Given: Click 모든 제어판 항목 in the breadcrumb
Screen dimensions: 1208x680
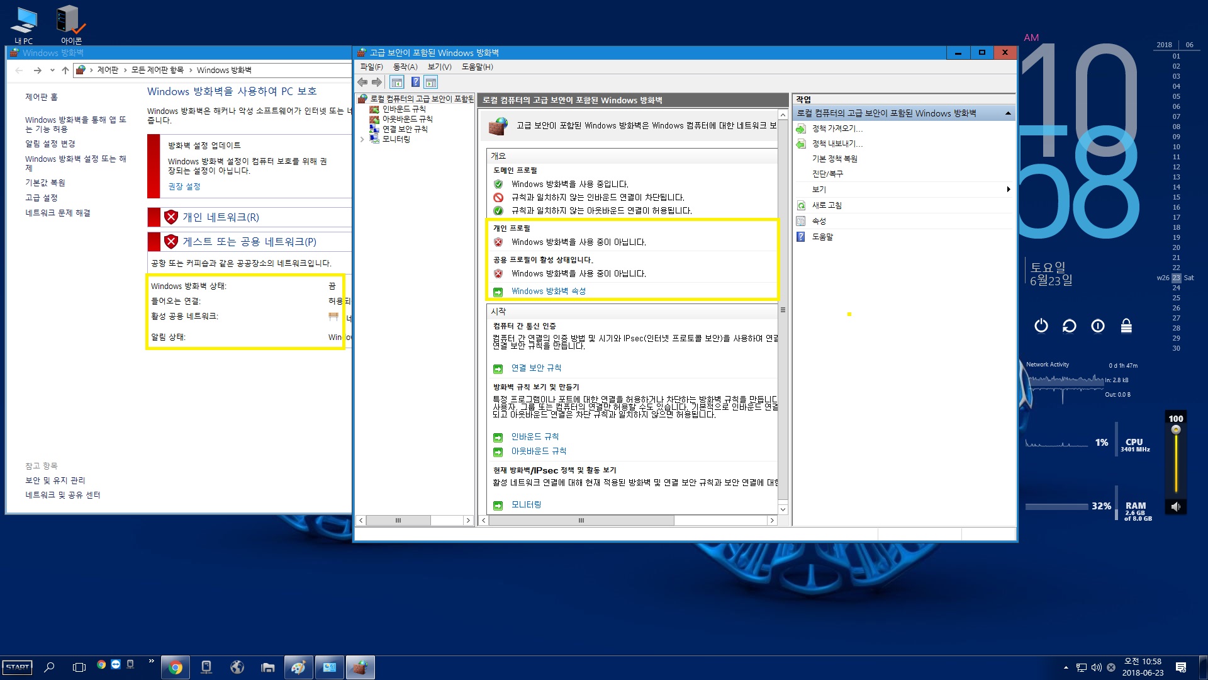Looking at the screenshot, I should pos(157,70).
